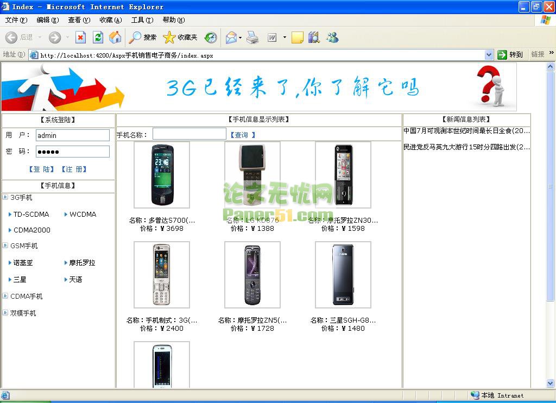Select WCDMA phone category

(83, 215)
